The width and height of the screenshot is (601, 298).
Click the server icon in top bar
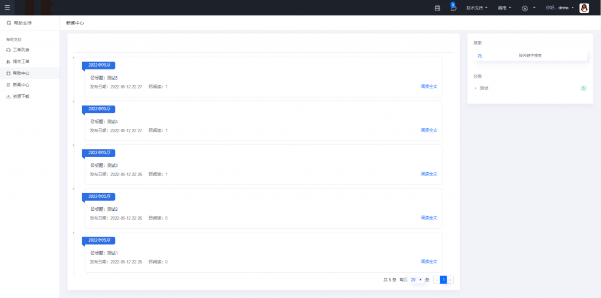pyautogui.click(x=437, y=8)
